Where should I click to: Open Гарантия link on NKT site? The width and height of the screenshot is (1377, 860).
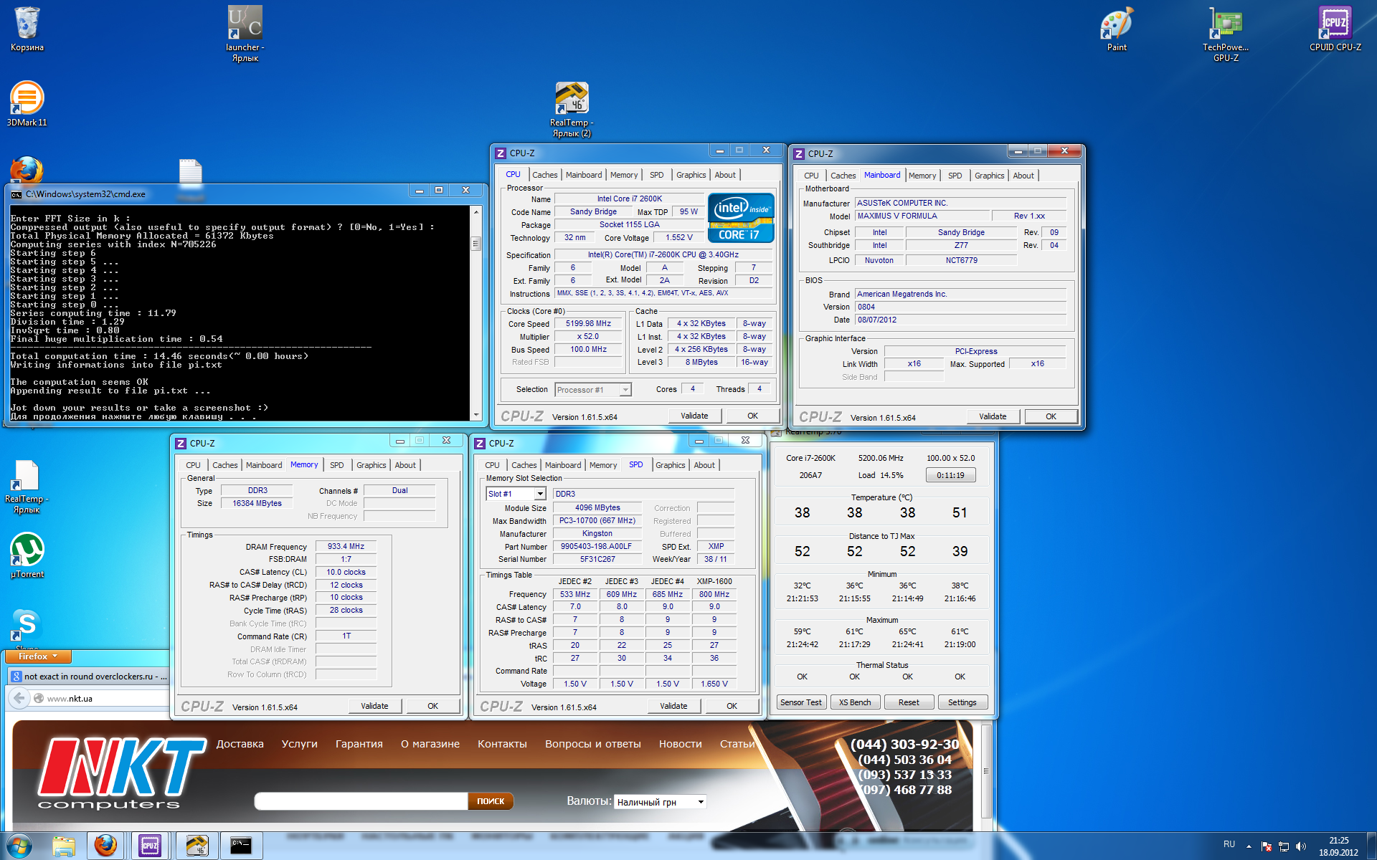point(359,744)
